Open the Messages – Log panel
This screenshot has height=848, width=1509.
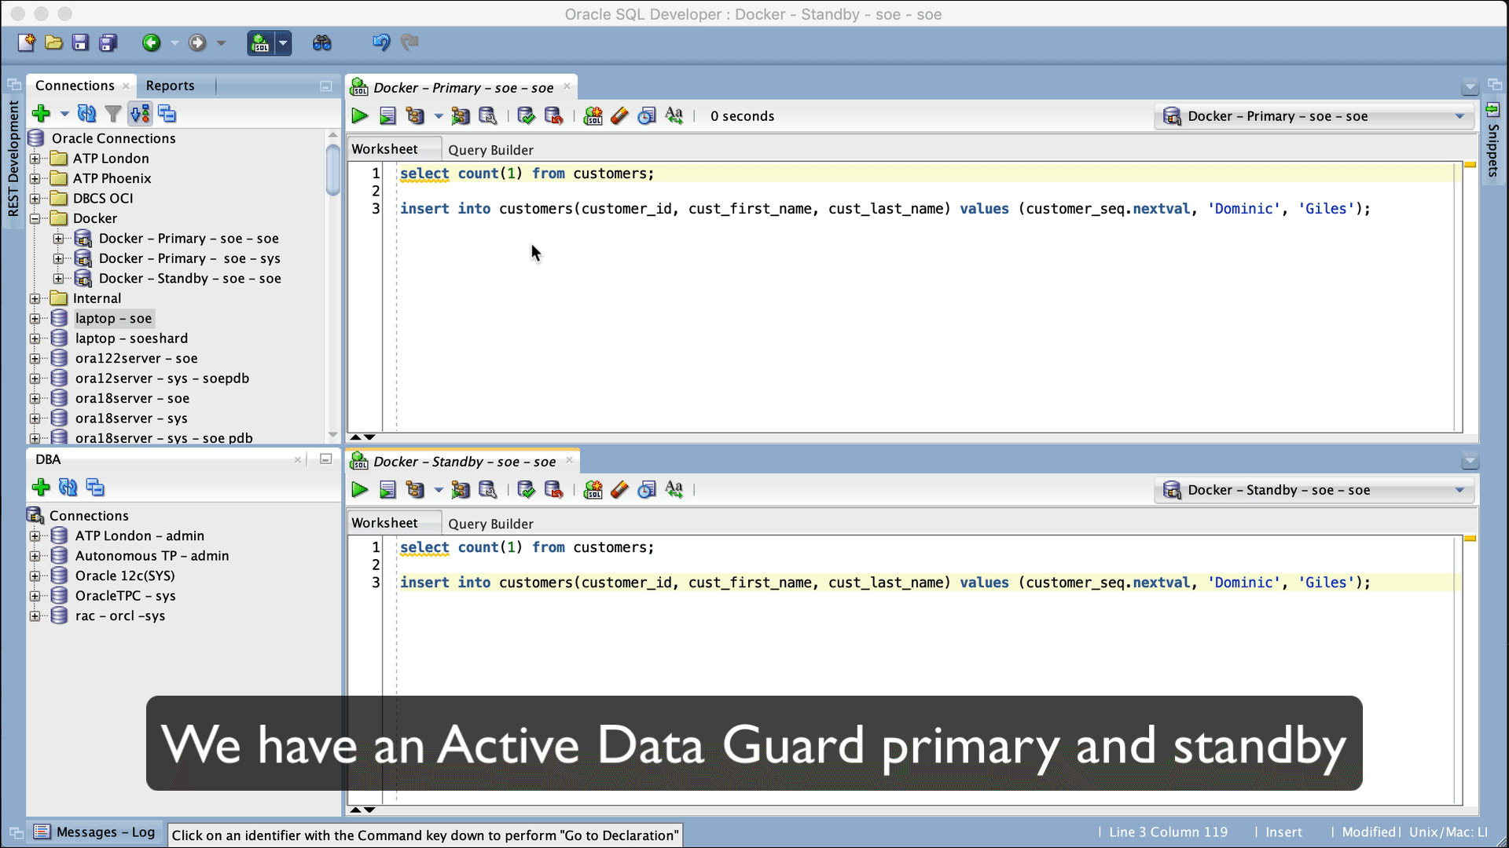coord(94,832)
